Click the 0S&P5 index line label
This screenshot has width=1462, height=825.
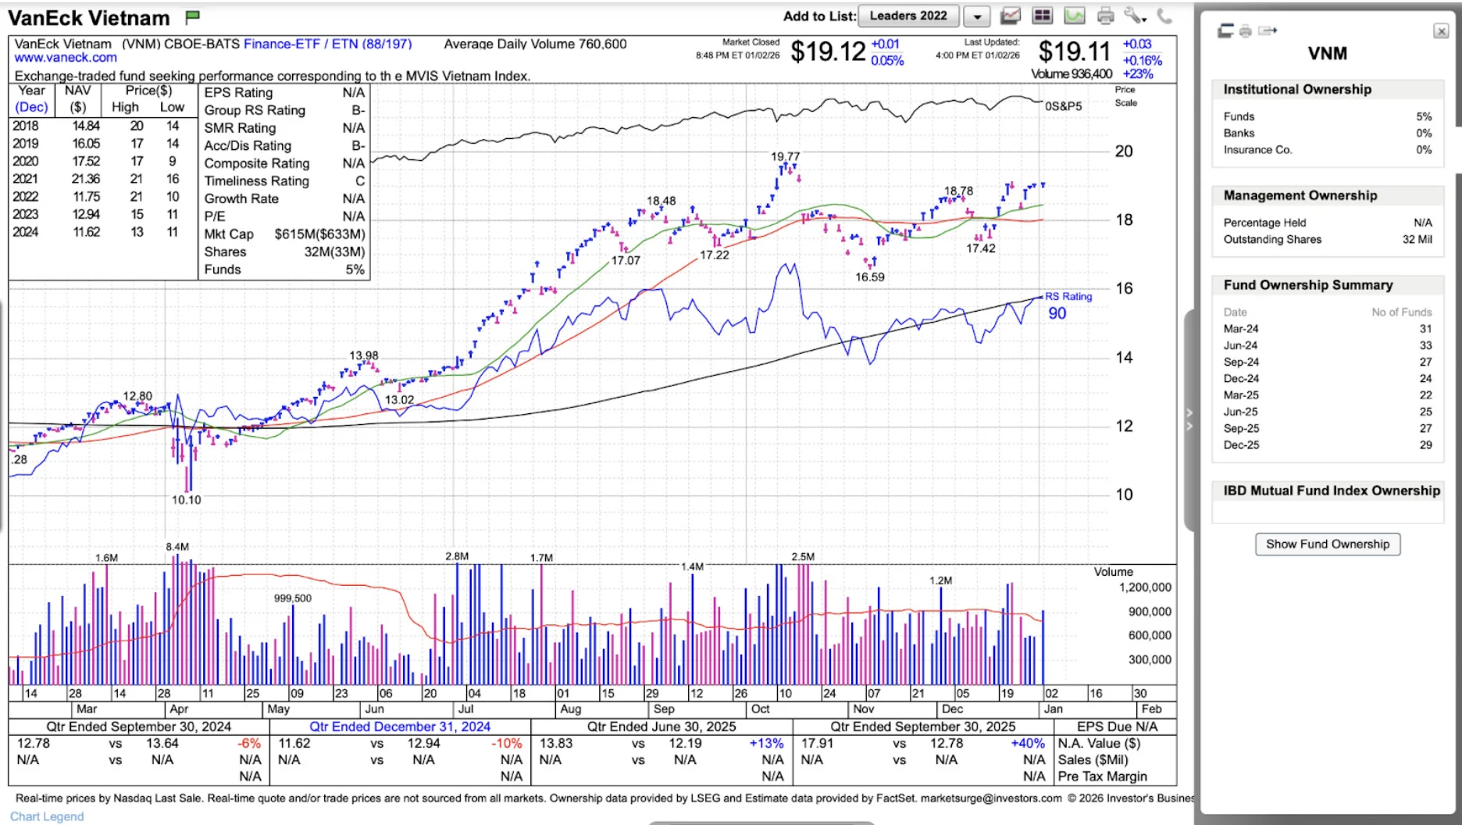click(x=1064, y=106)
